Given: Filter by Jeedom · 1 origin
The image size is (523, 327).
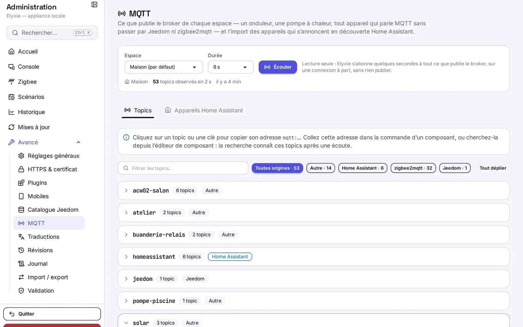Looking at the screenshot, I should coord(455,168).
